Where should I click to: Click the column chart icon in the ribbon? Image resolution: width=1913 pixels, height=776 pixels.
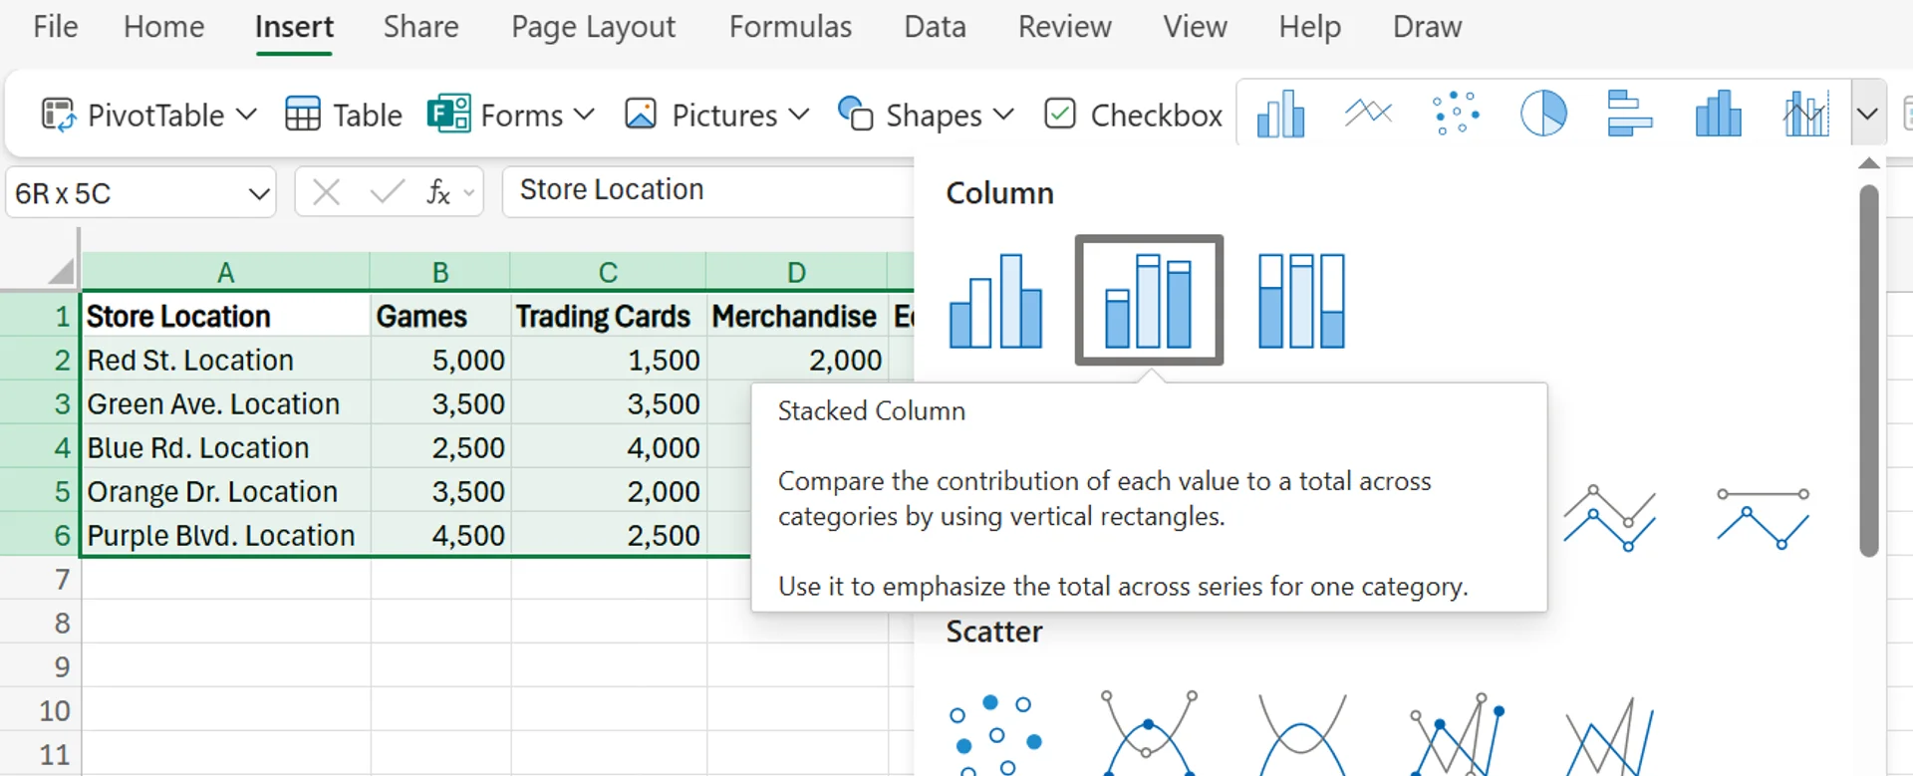click(1281, 114)
